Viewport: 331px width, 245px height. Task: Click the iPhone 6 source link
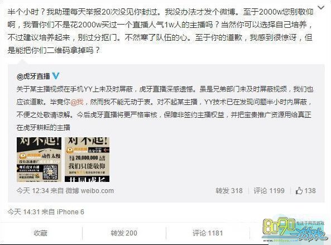pyautogui.click(x=70, y=212)
